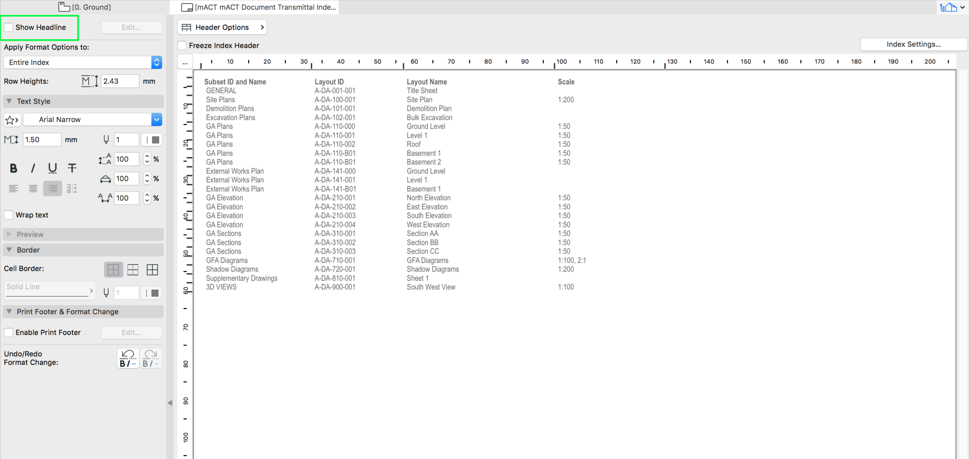Click the undo format change icon

point(128,358)
